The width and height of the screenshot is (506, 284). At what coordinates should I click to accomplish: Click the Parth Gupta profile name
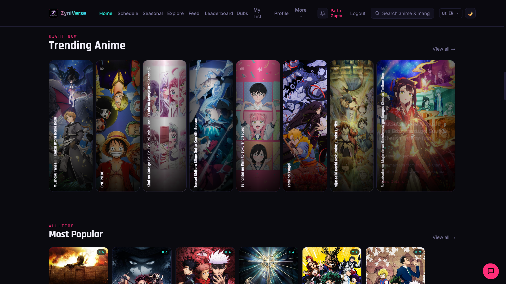pyautogui.click(x=336, y=13)
